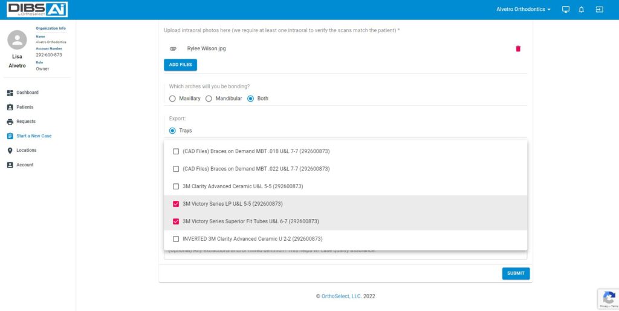Open the OrthoSelect, LLC. footer link

coord(341,296)
